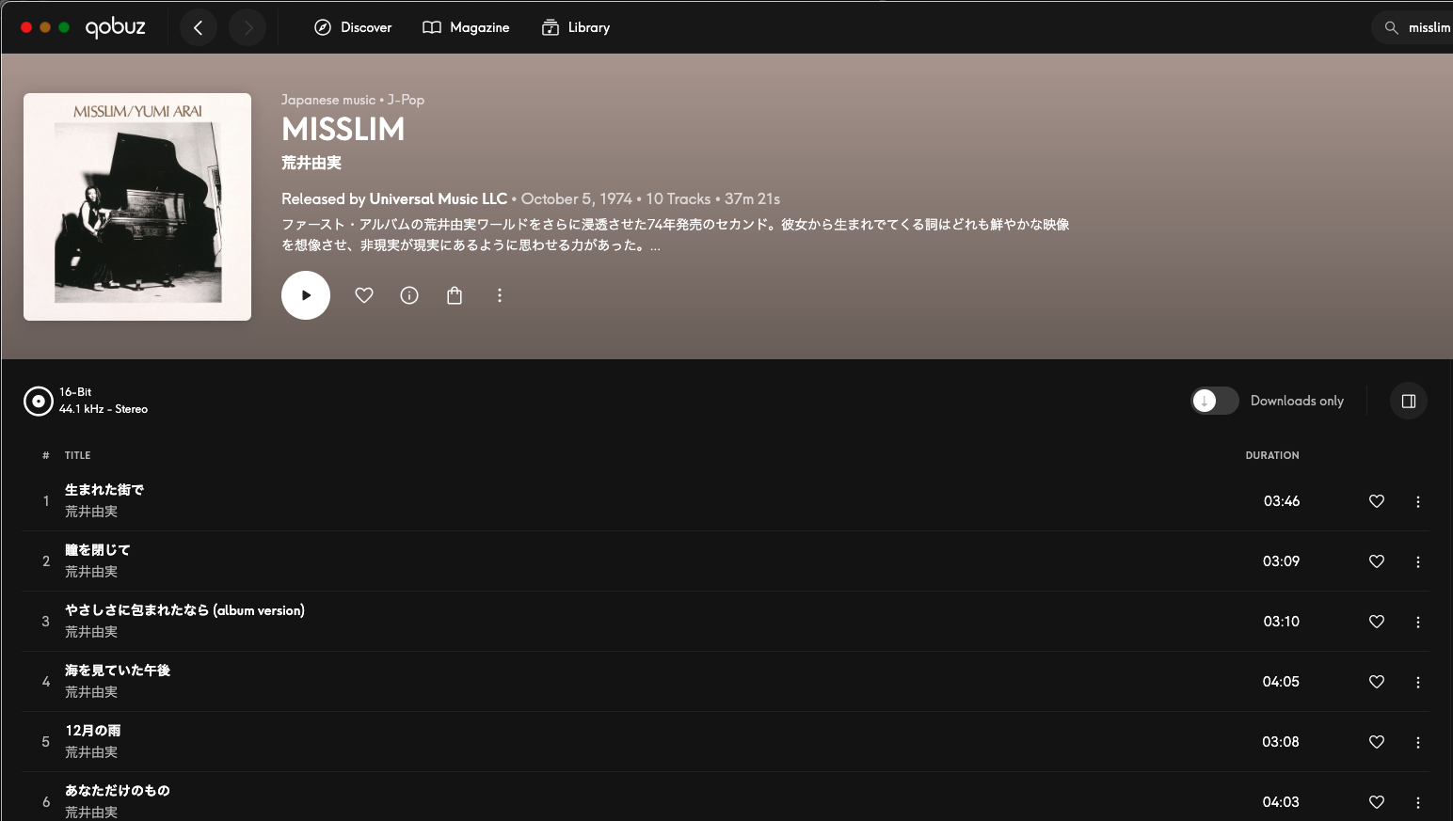Play the MISSLIM album
The height and width of the screenshot is (821, 1453).
(306, 295)
